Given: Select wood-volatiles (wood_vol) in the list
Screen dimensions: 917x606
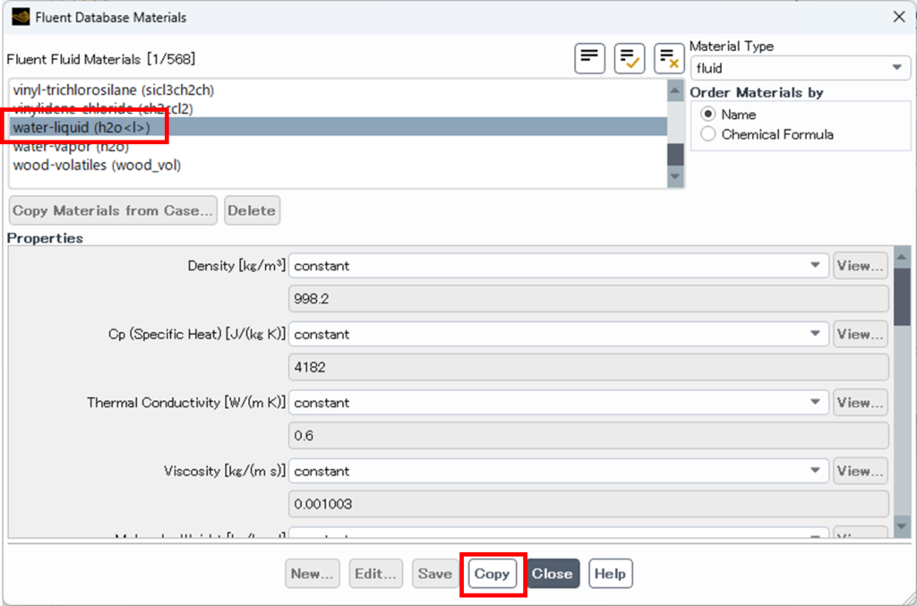Looking at the screenshot, I should pos(339,165).
